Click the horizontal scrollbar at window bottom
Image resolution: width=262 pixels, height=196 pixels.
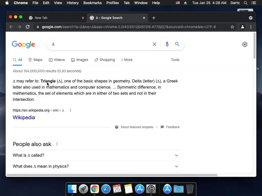pyautogui.click(x=112, y=175)
